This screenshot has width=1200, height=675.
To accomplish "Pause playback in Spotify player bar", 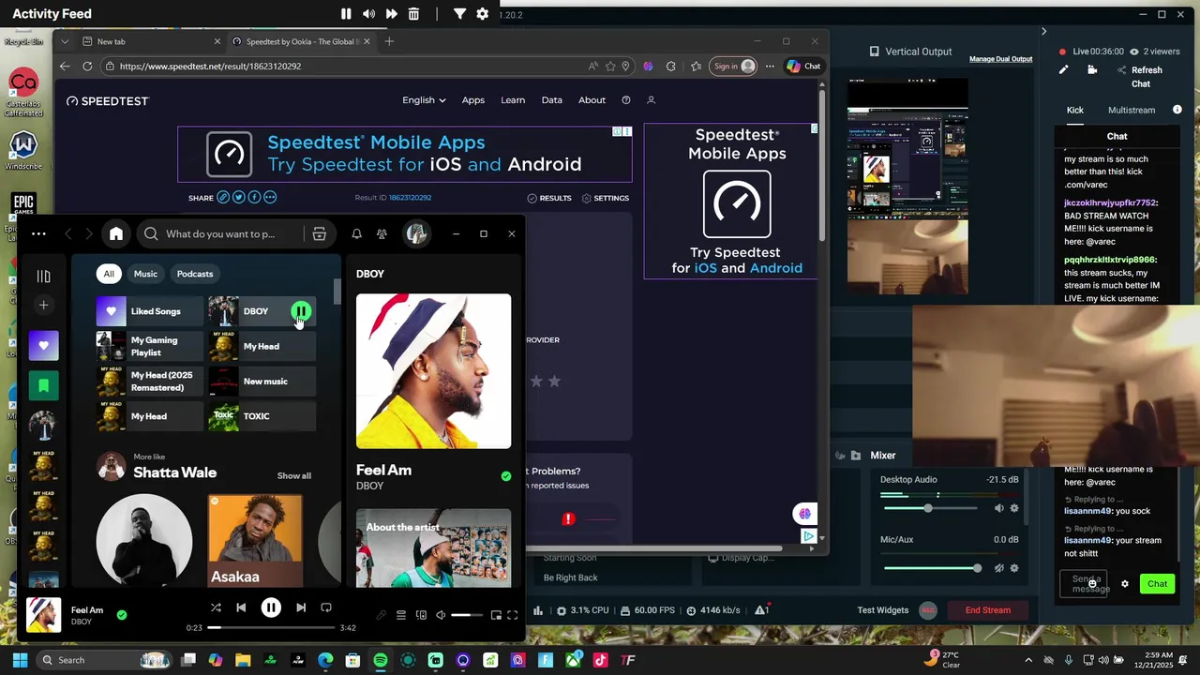I will pos(271,608).
